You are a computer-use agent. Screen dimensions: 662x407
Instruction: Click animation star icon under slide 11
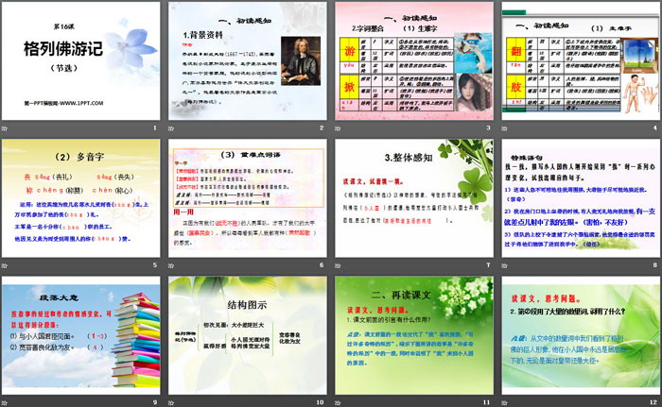coord(339,402)
